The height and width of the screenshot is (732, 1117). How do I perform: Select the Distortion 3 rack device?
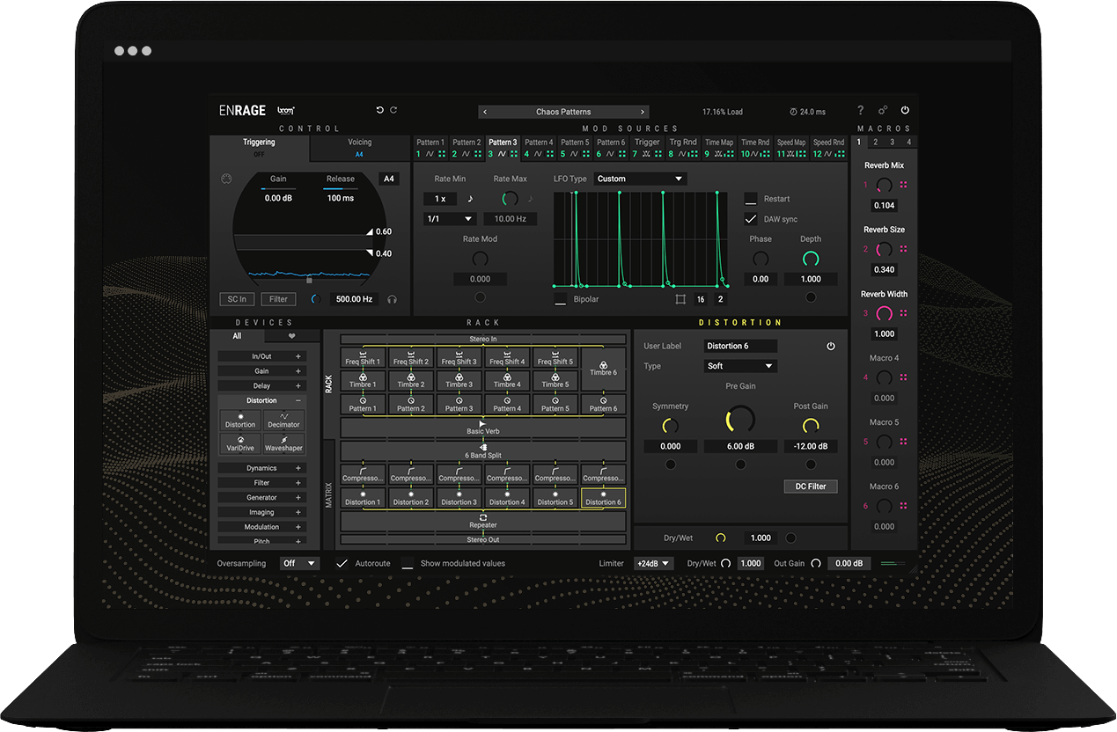point(459,498)
